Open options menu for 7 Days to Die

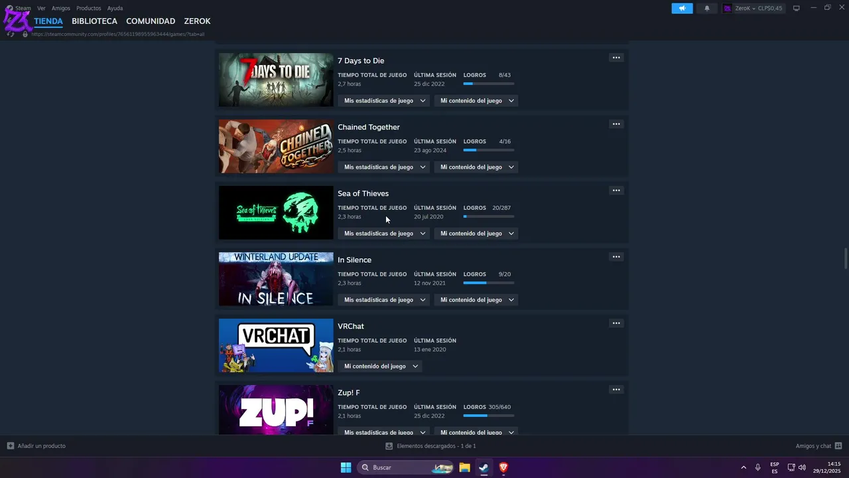616,58
